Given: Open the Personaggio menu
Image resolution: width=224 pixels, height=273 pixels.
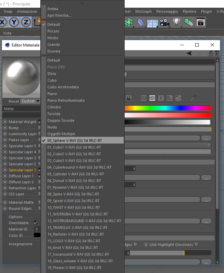Looking at the screenshot, I should tap(167, 11).
